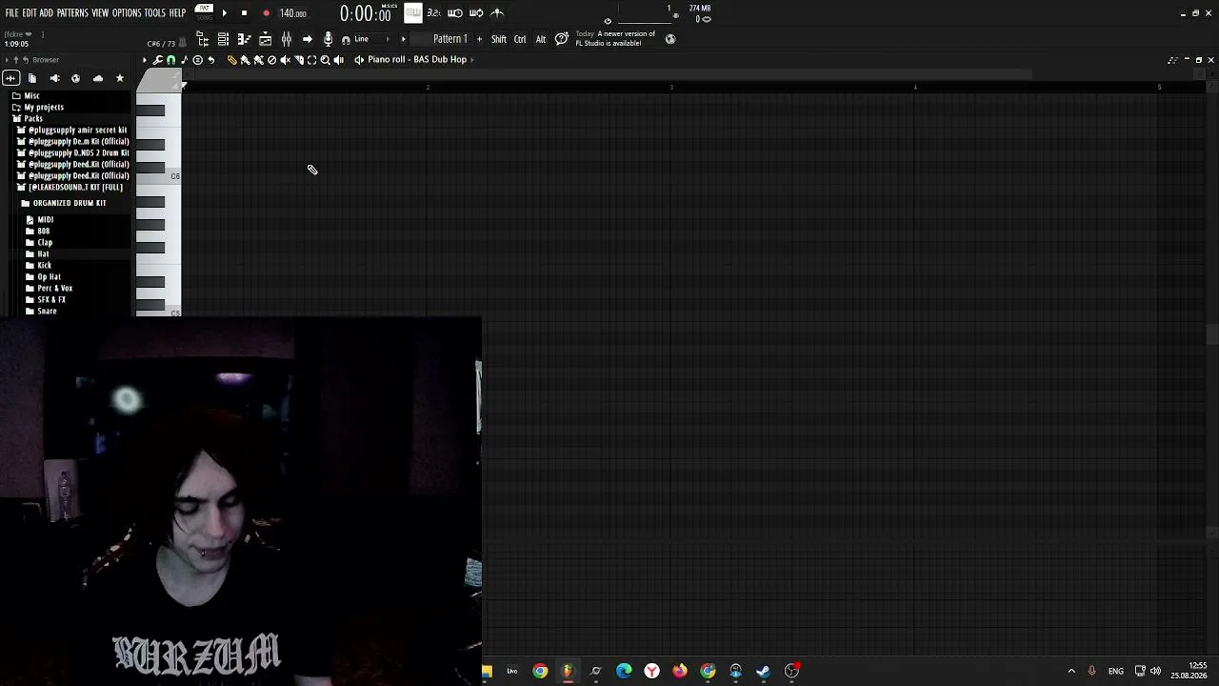This screenshot has height=686, width=1219.
Task: Select the Playback scrub speaker tool
Action: [338, 60]
